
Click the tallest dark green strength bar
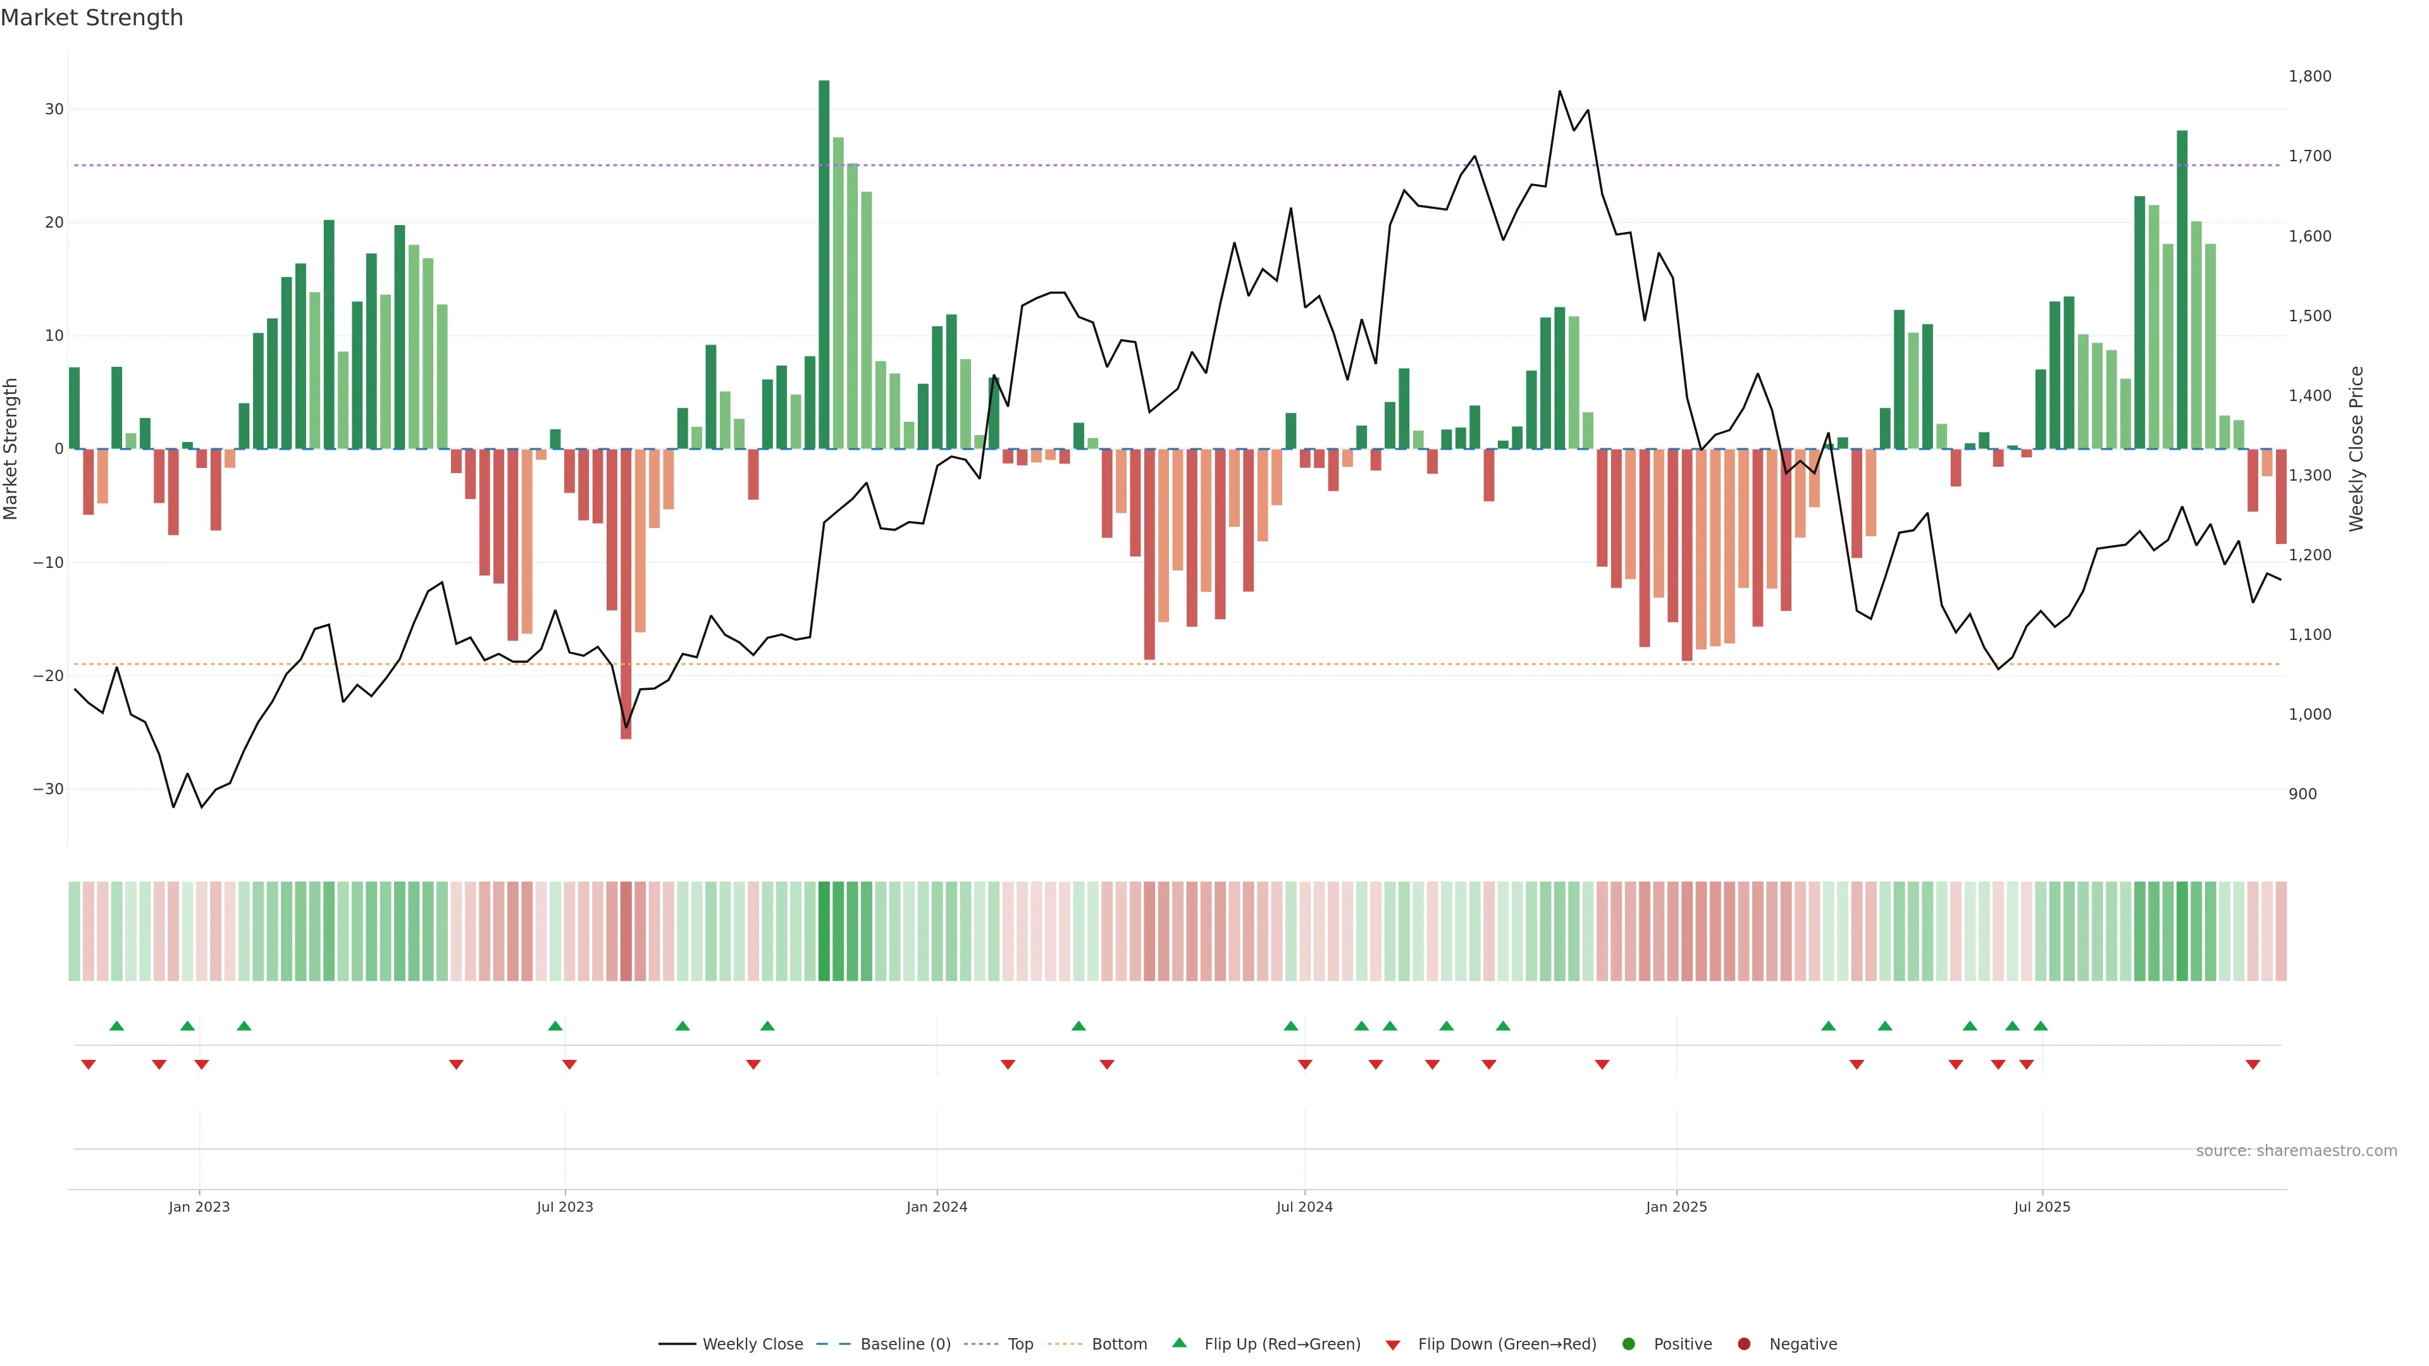click(x=824, y=264)
